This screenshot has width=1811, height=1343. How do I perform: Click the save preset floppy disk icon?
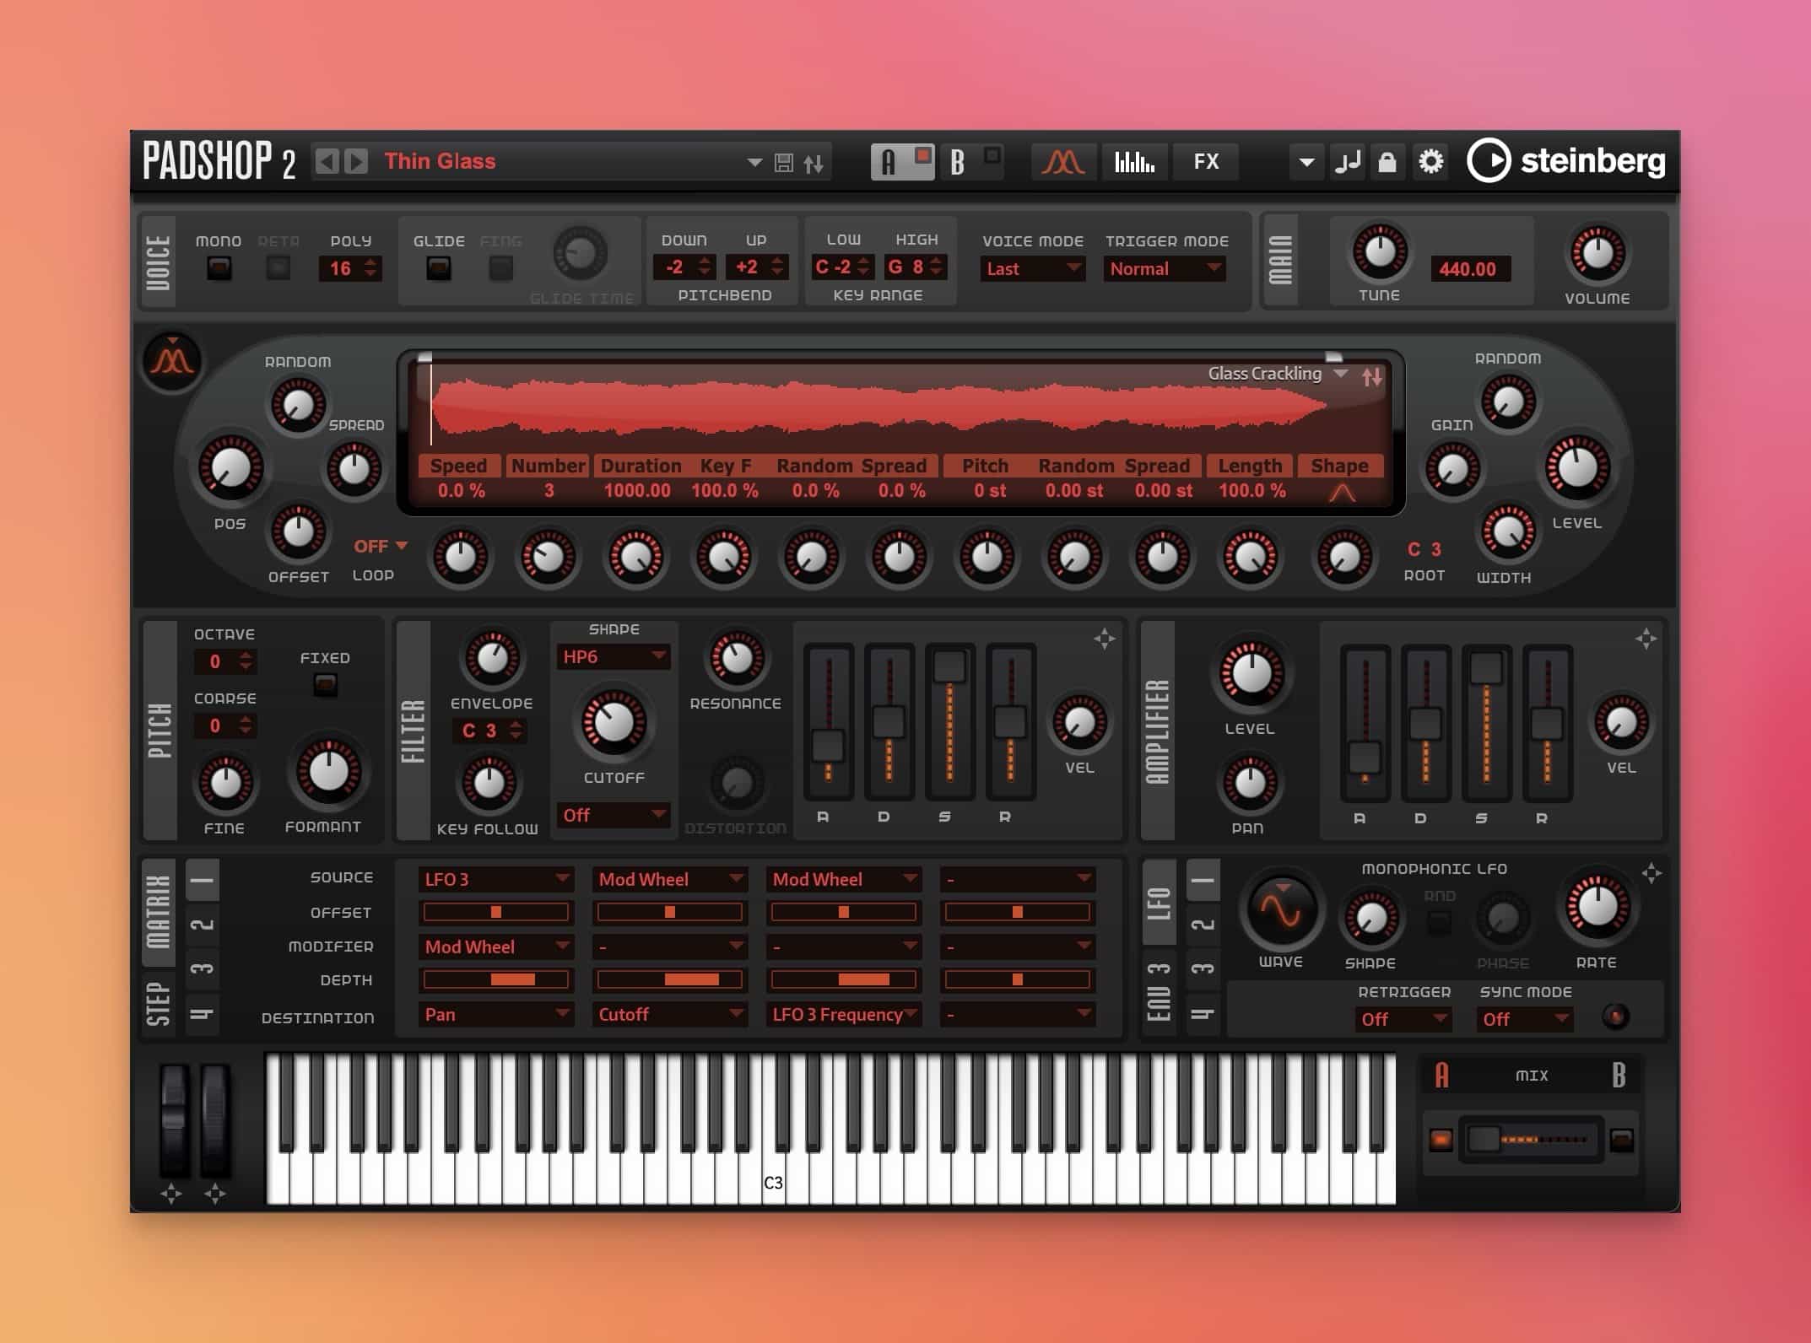click(x=784, y=163)
